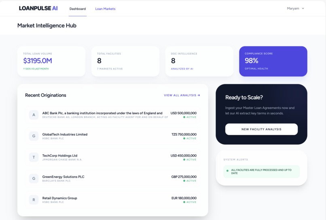
Task: Select the Doc Intelligence card
Action: tap(199, 61)
